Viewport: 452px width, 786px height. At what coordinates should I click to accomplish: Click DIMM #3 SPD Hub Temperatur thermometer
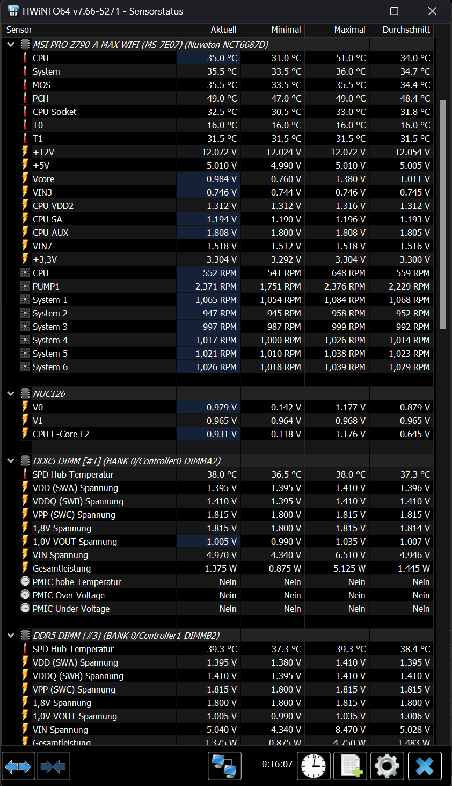[25, 649]
